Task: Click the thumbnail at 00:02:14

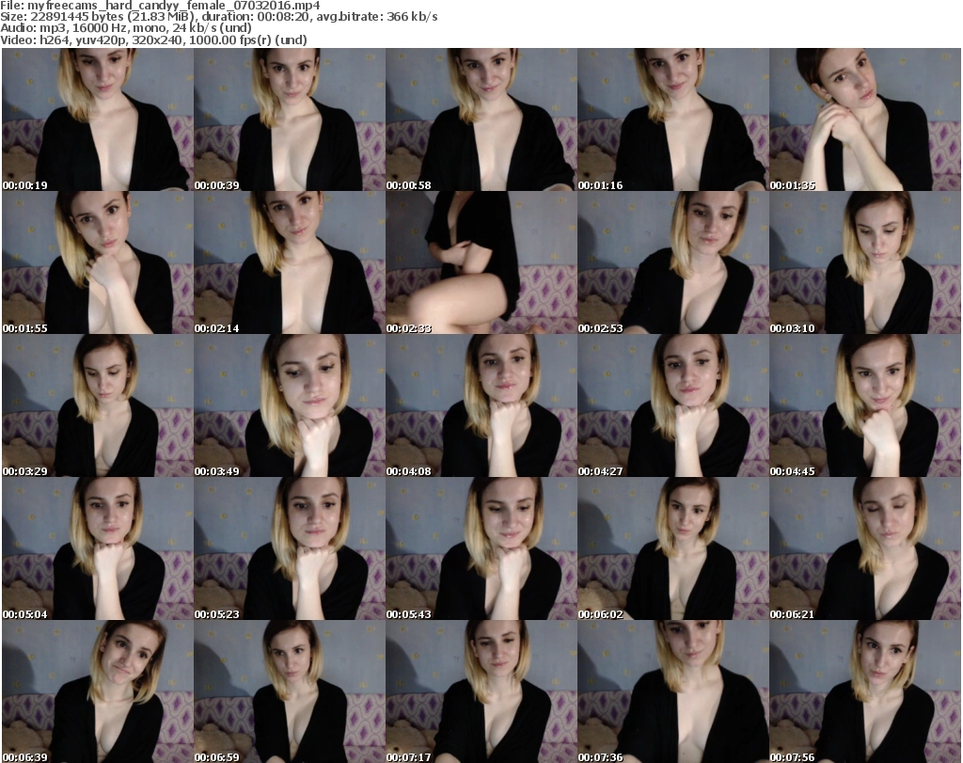Action: pos(290,262)
